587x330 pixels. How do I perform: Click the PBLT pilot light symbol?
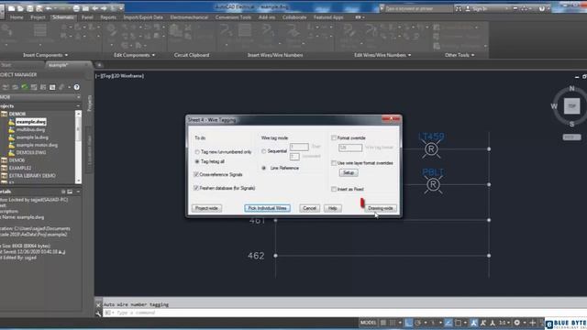click(x=433, y=184)
